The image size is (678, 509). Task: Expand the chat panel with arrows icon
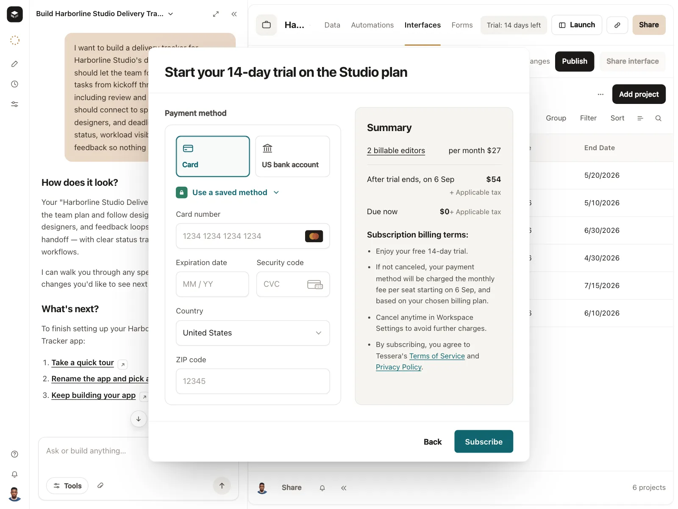click(x=216, y=14)
